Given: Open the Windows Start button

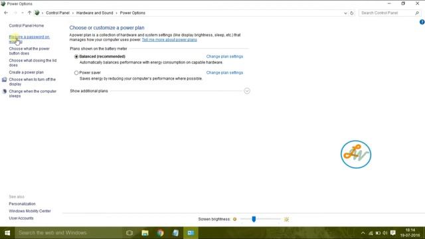Looking at the screenshot, I should coord(7,233).
